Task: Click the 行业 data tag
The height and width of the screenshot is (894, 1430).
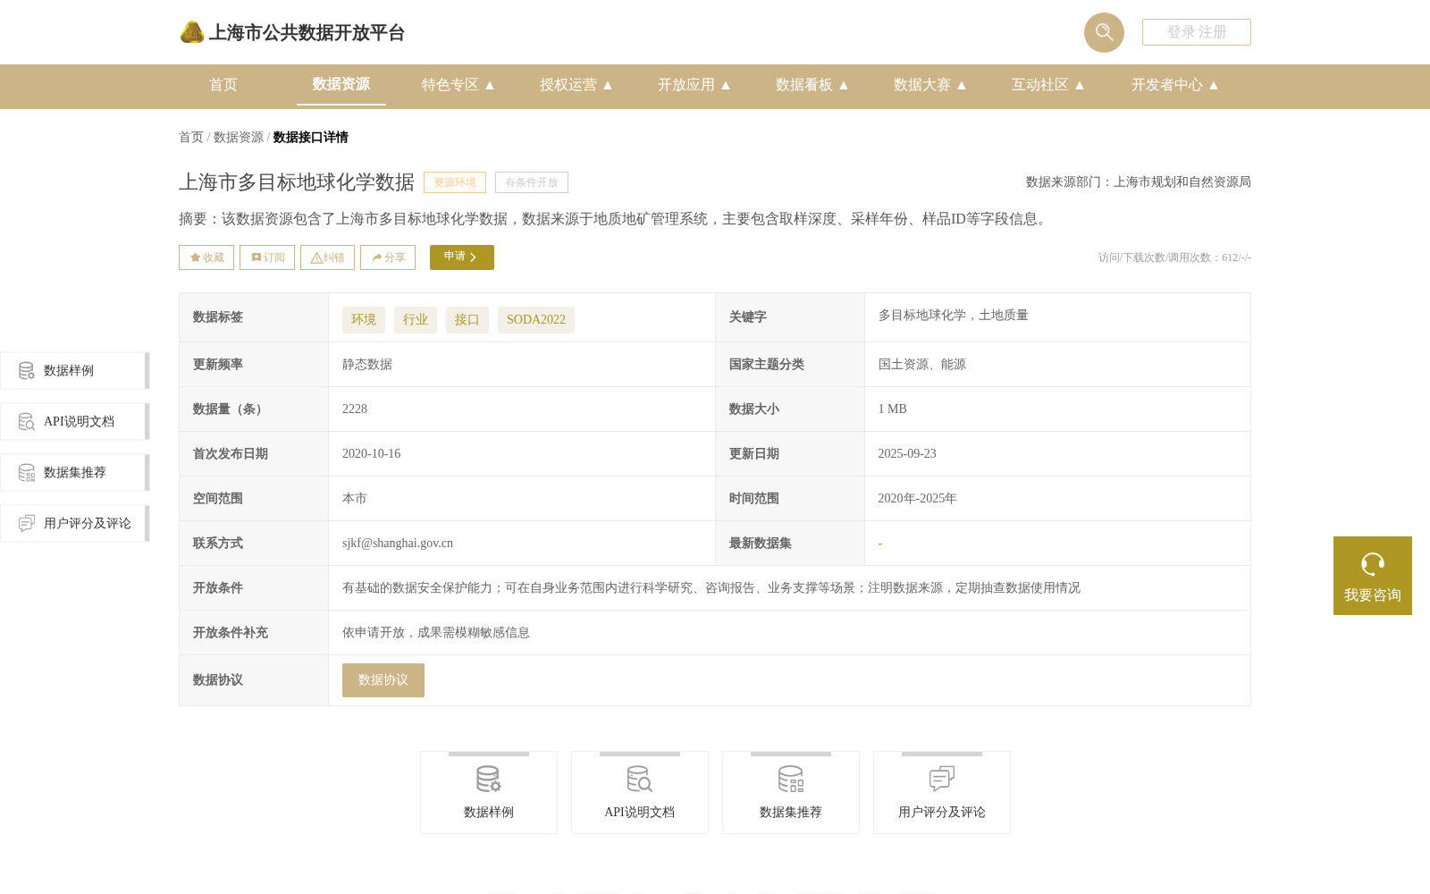Action: pos(416,320)
